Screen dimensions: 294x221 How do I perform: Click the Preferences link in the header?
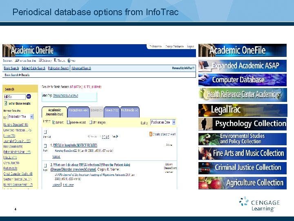[156, 46]
